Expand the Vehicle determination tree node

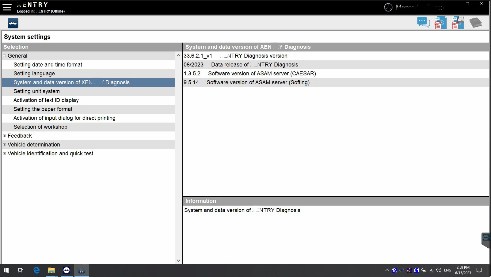5,145
